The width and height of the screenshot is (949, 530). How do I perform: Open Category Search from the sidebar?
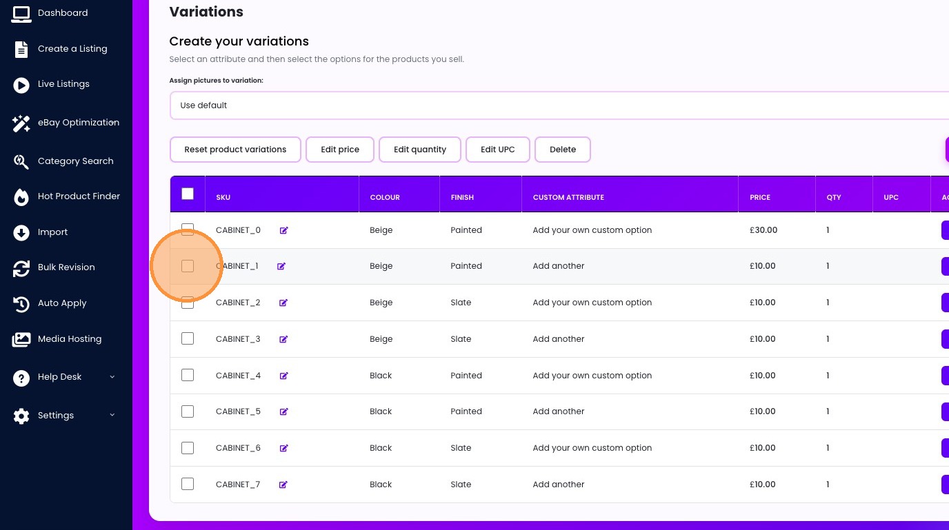pos(75,161)
